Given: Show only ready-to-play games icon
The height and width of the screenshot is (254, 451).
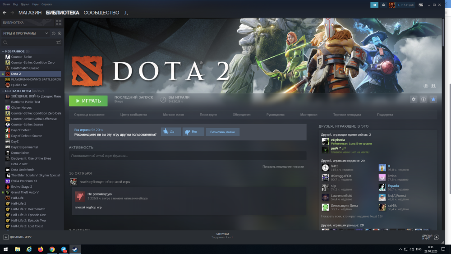Looking at the screenshot, I should point(60,33).
